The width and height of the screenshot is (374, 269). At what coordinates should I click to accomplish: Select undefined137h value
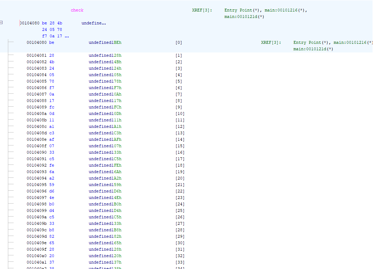point(105,262)
